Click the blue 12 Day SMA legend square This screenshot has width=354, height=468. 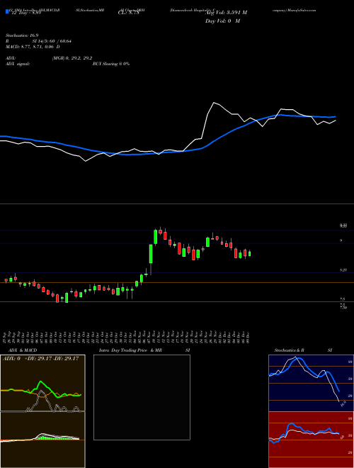point(7,12)
